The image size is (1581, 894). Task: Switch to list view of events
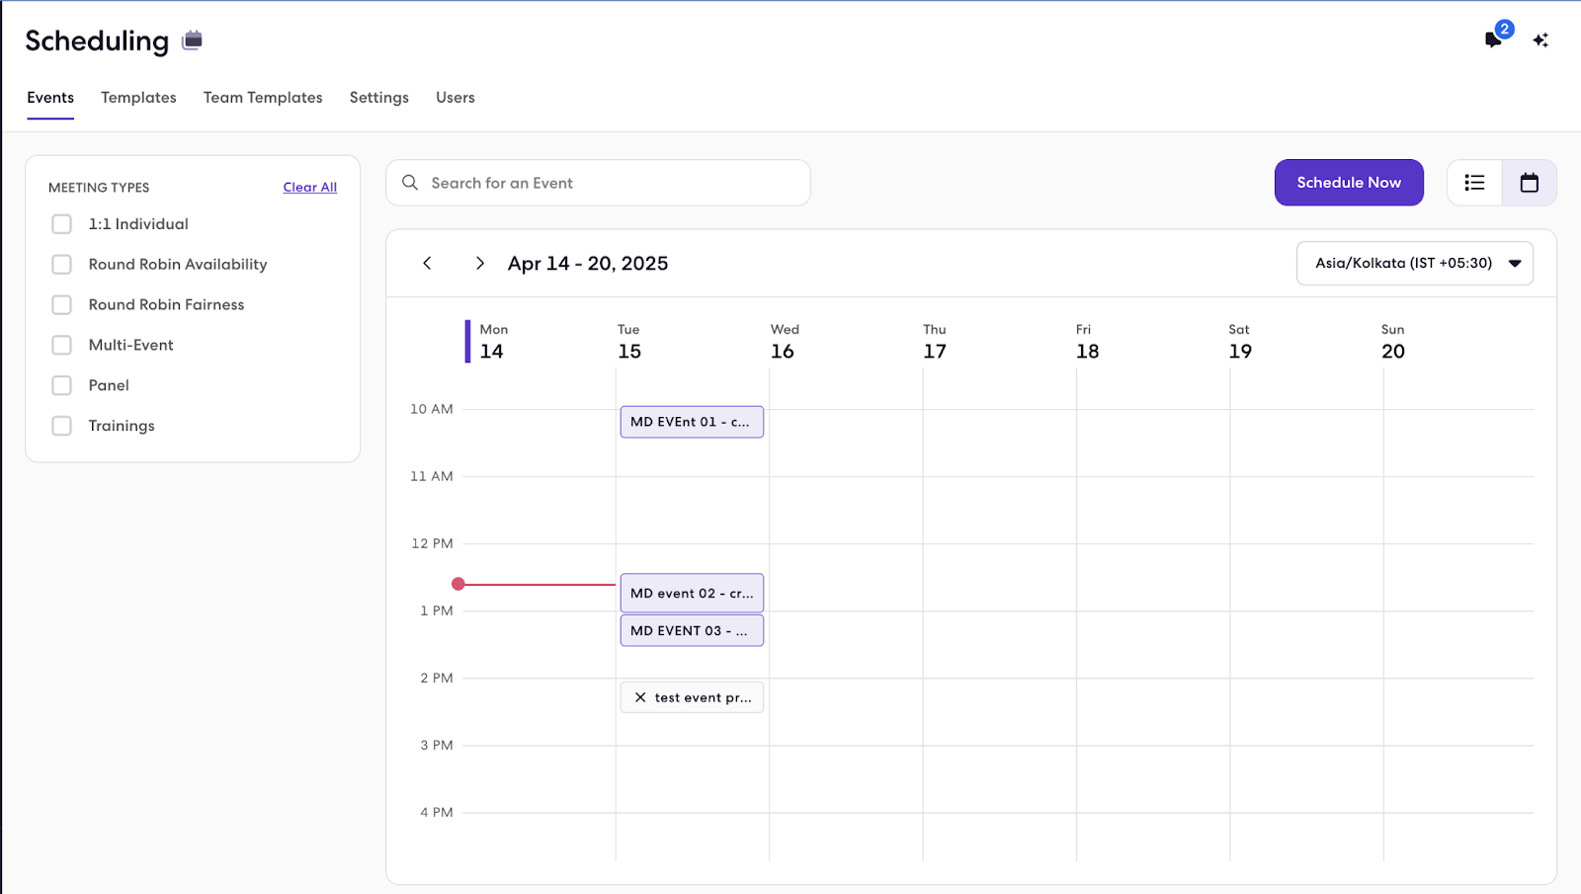1474,183
